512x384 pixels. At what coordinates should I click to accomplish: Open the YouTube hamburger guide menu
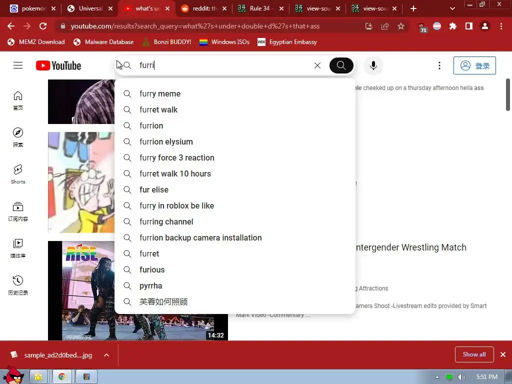pos(18,65)
